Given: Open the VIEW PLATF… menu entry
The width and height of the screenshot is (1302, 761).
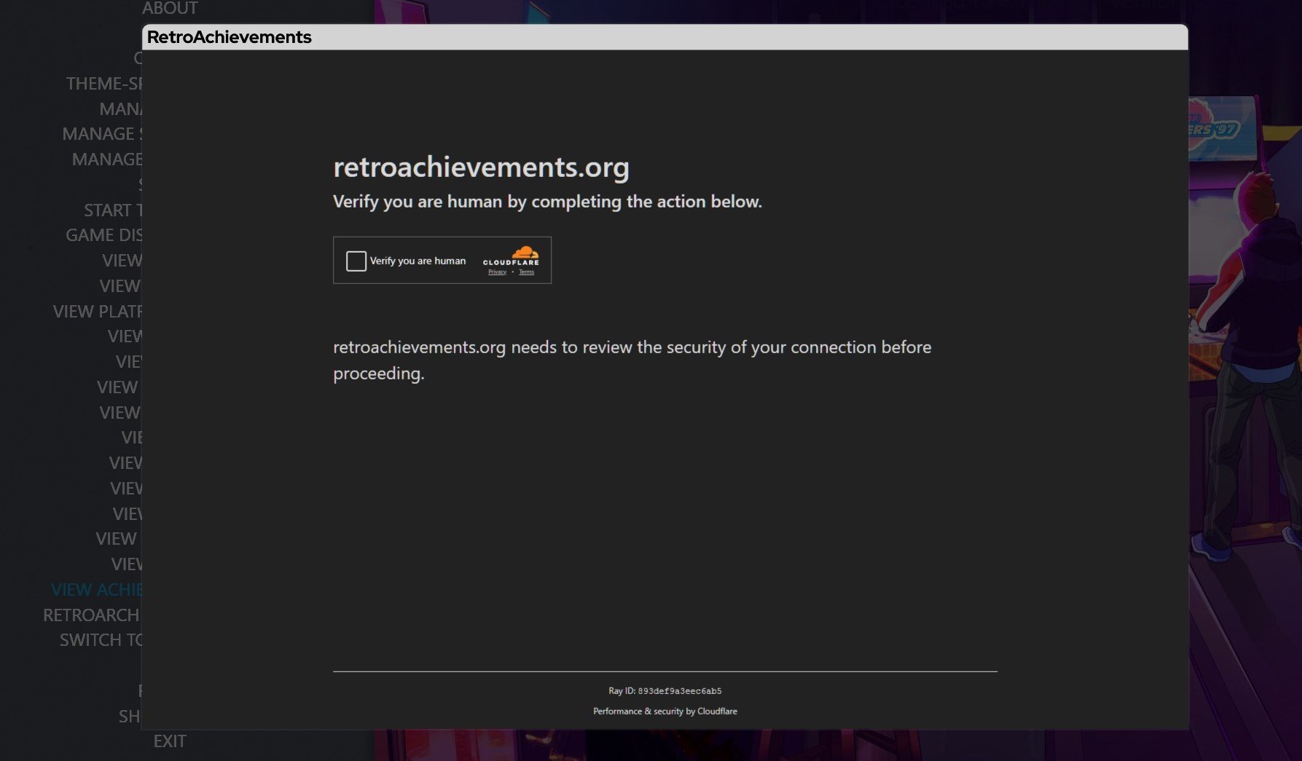Looking at the screenshot, I should coord(97,312).
